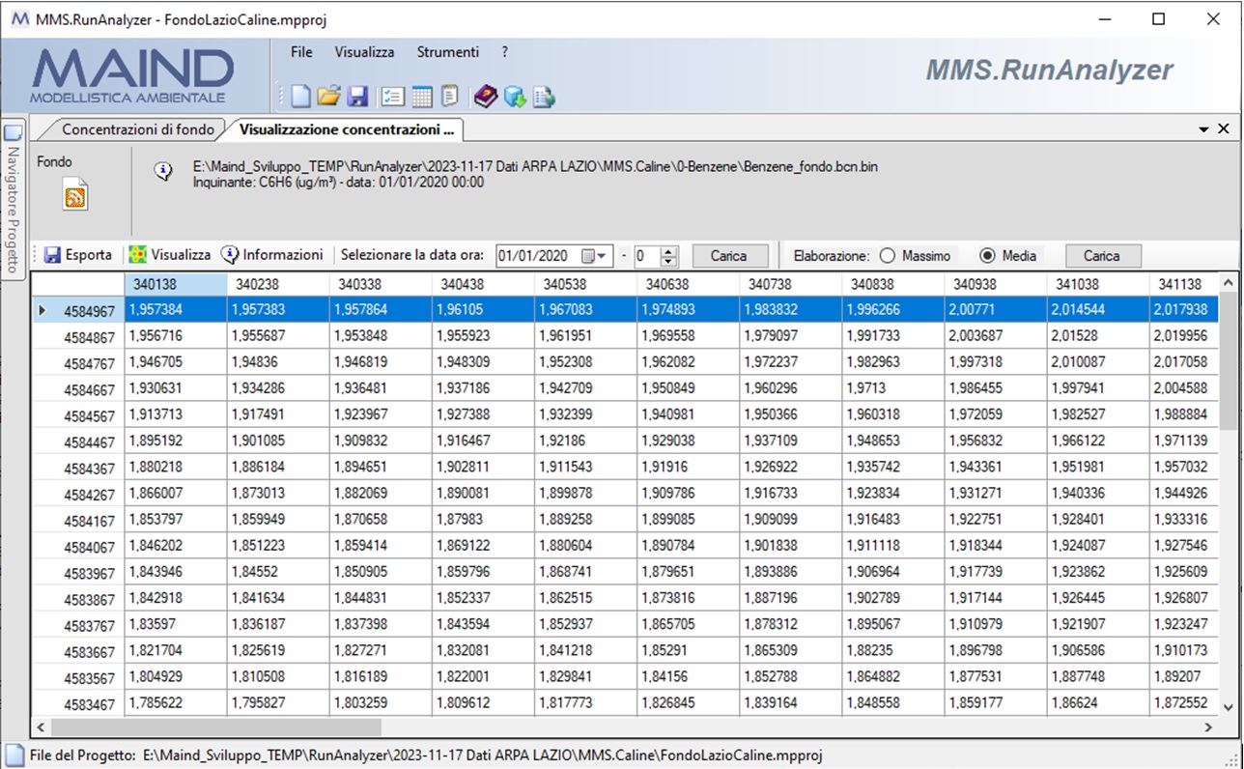This screenshot has height=769, width=1244.
Task: Save the project with the floppy disk icon
Action: 357,96
